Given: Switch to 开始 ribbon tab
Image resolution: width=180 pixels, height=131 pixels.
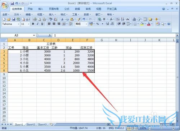Looking at the screenshot, I should pyautogui.click(x=30, y=9).
